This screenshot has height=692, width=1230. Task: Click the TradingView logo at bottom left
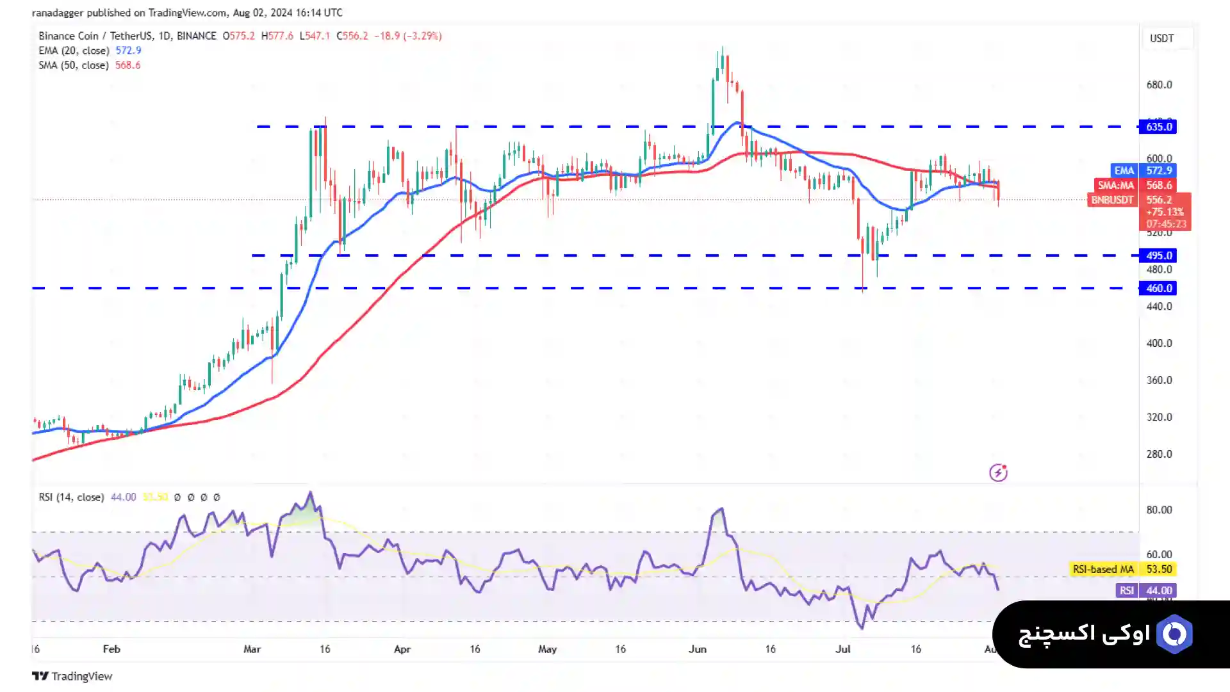pos(72,676)
